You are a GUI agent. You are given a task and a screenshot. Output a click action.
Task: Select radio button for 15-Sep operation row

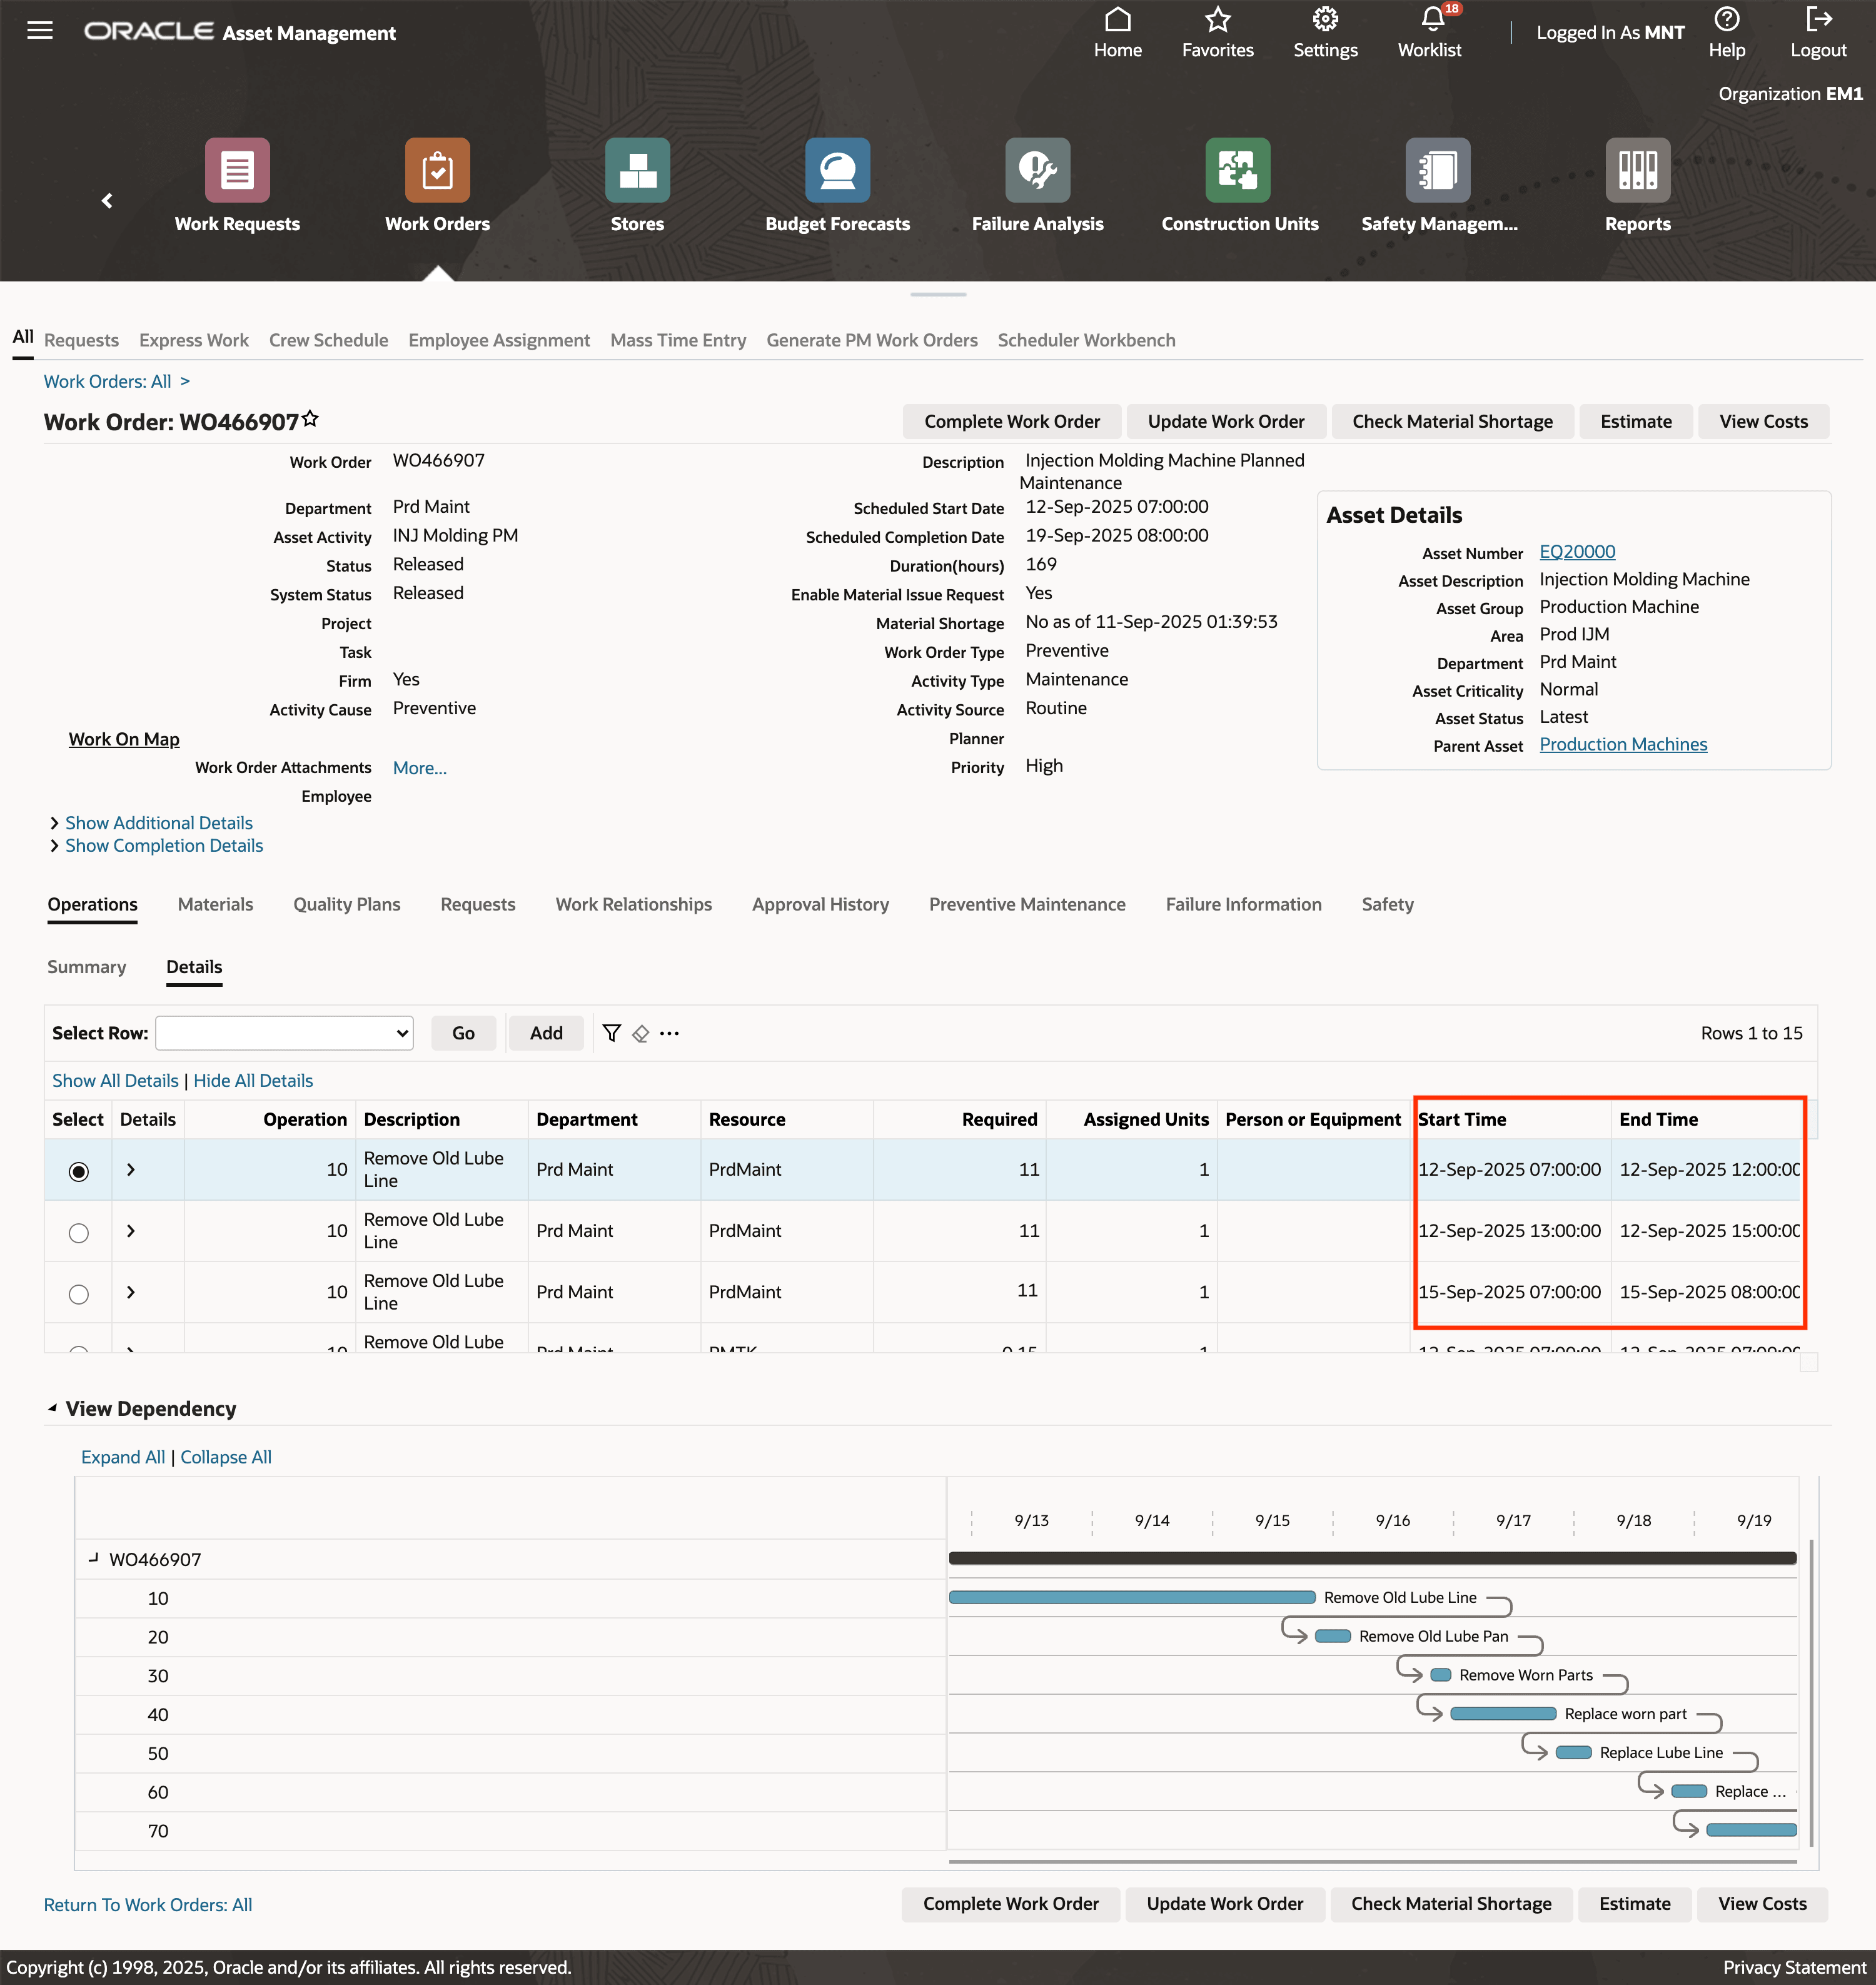[78, 1293]
